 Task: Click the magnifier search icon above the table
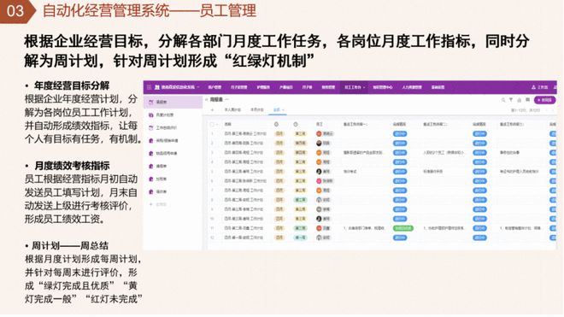tap(503, 100)
